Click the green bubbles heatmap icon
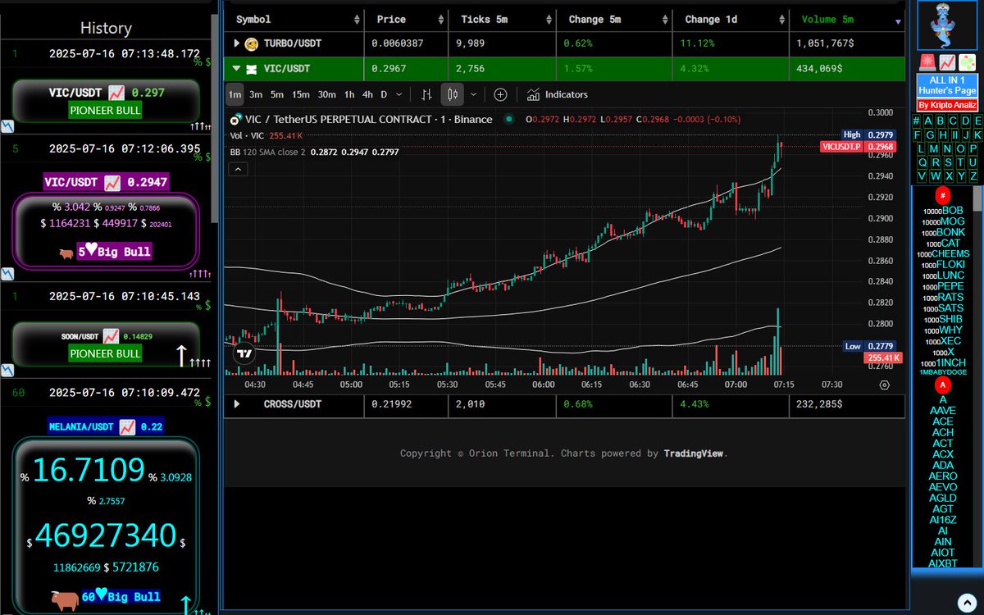Screen dimensions: 984x615 pyautogui.click(x=967, y=61)
